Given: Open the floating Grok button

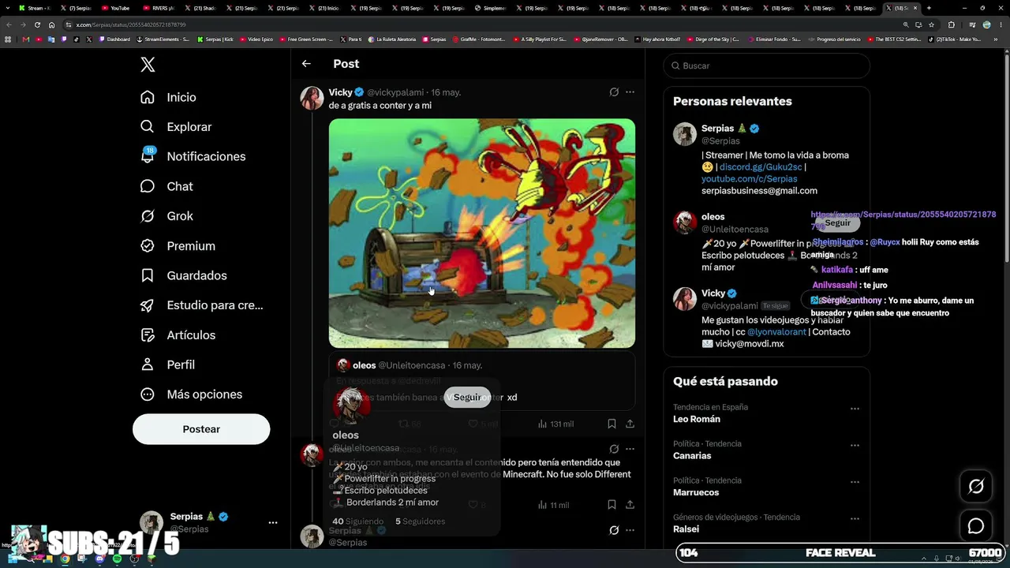Looking at the screenshot, I should [976, 487].
